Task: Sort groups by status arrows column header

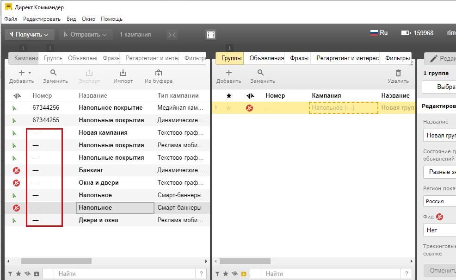Action: [250, 95]
